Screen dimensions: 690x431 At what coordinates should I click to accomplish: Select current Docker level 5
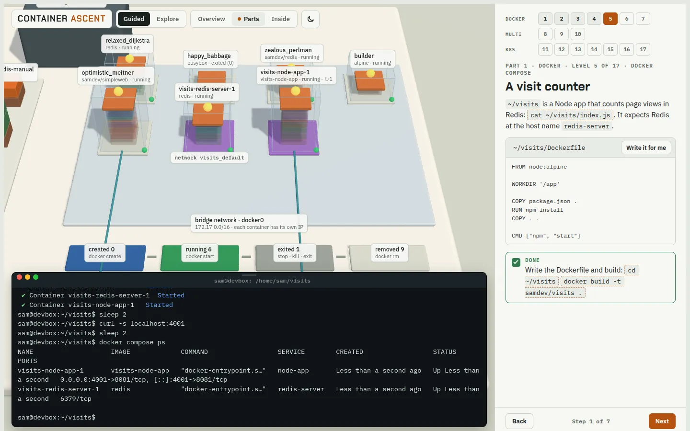(610, 19)
